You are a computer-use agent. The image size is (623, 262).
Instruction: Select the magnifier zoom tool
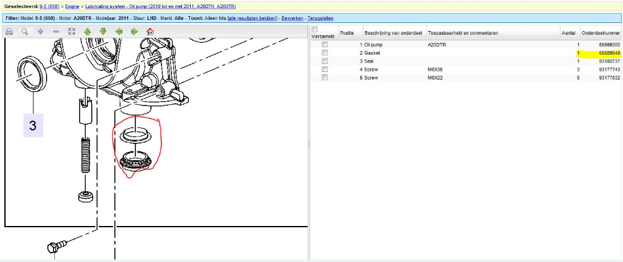[25, 31]
